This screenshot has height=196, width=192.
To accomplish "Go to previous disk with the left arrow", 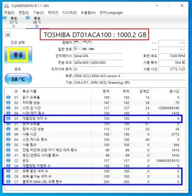I will coord(8,35).
